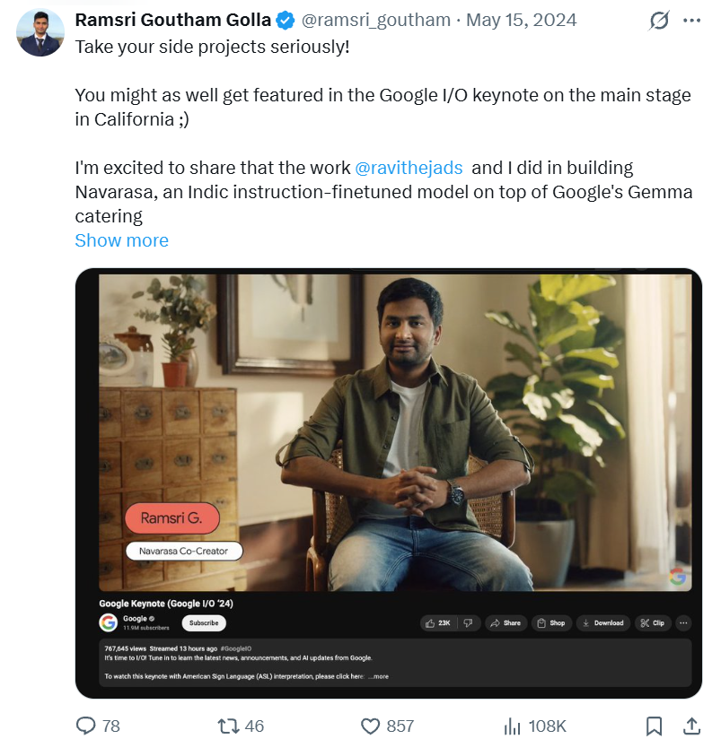Share the Google Keynote video
The image size is (721, 739).
(x=506, y=623)
